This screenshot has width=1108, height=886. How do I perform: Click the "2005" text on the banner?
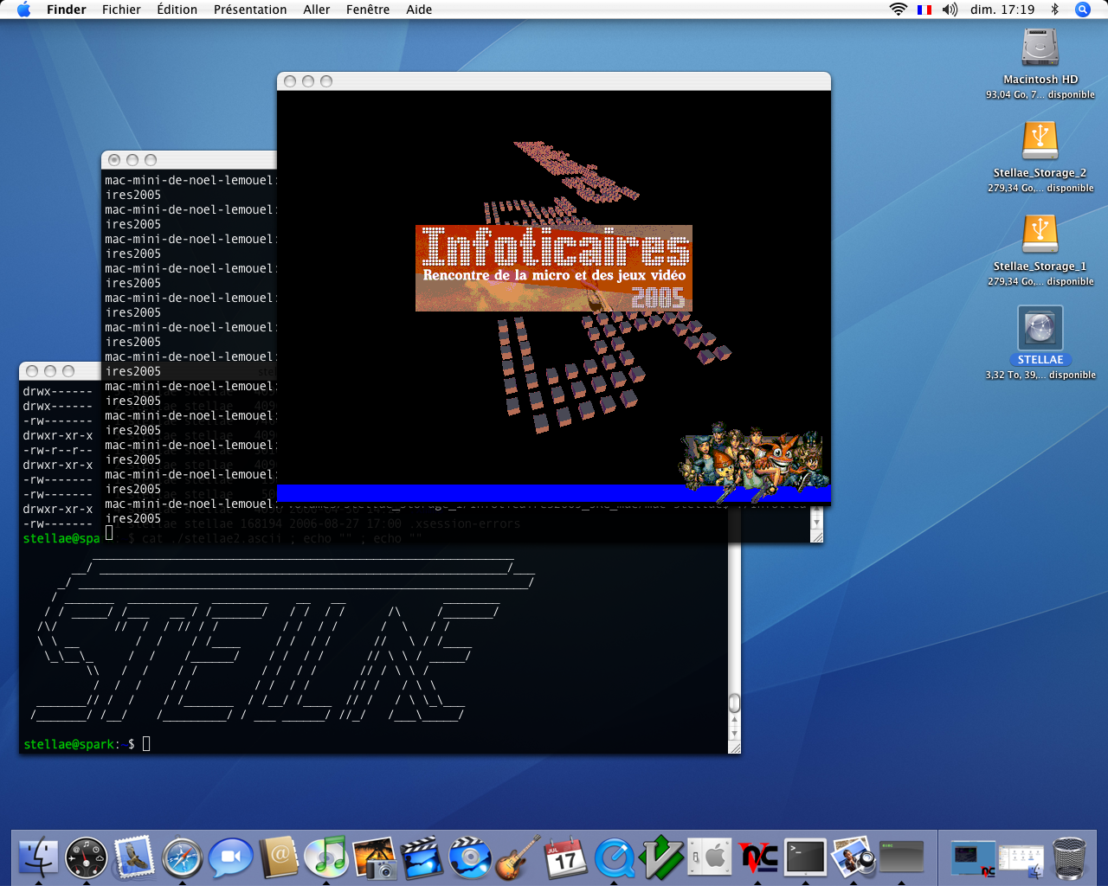click(x=658, y=298)
